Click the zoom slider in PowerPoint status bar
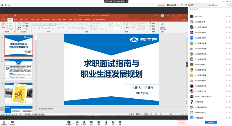The height and width of the screenshot is (126, 232). pos(171,114)
